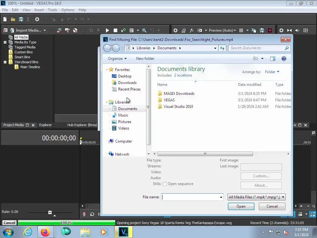Screen dimensions: 317x238
Task: Toggle Auto Preview in Project Media
Action: click(123, 30)
